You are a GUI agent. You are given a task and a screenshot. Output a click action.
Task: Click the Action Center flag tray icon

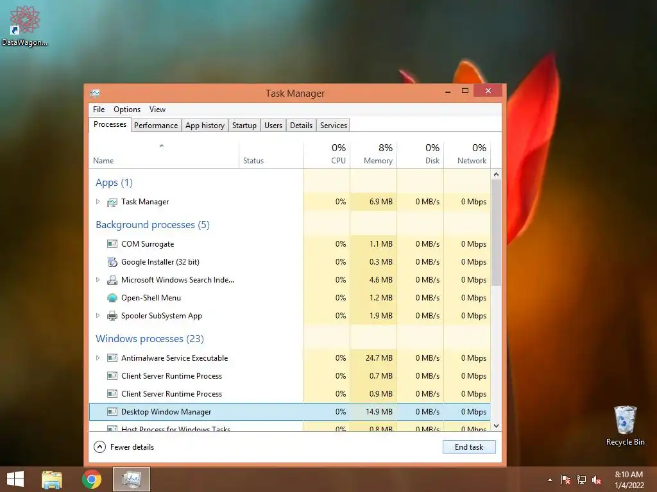tap(566, 480)
